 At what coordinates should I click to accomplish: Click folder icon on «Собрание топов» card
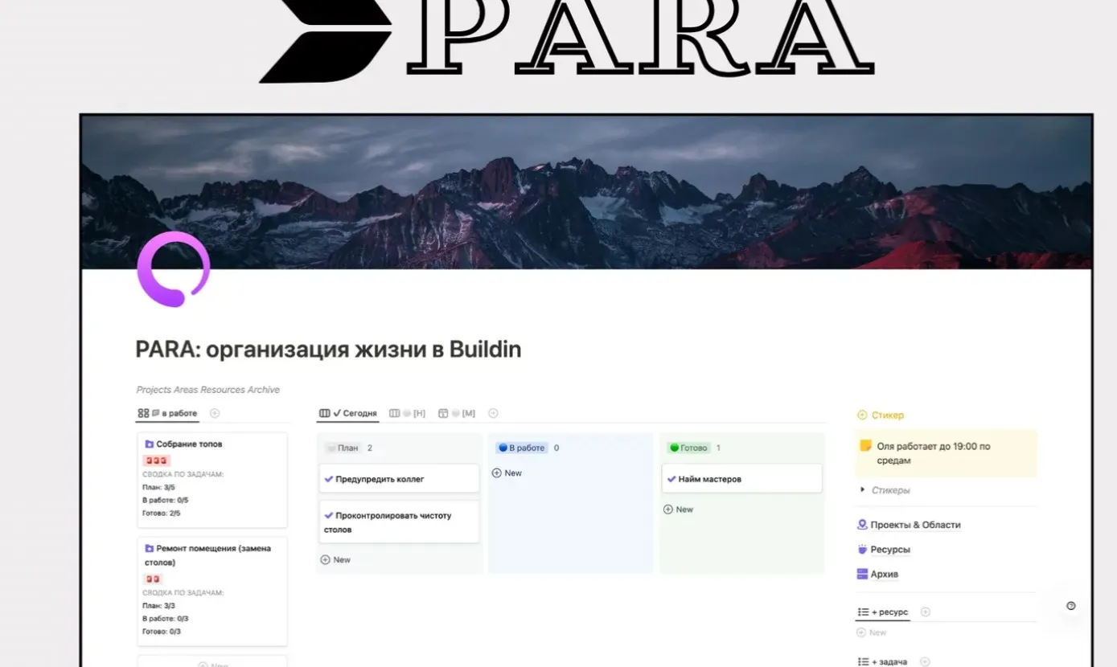point(149,444)
